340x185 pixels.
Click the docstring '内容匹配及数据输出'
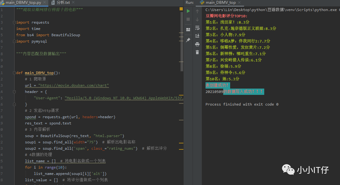[41, 54]
